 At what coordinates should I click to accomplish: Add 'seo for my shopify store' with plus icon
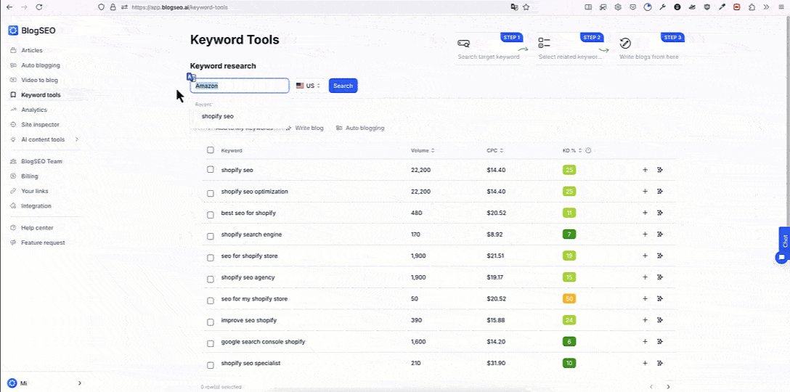(x=645, y=299)
